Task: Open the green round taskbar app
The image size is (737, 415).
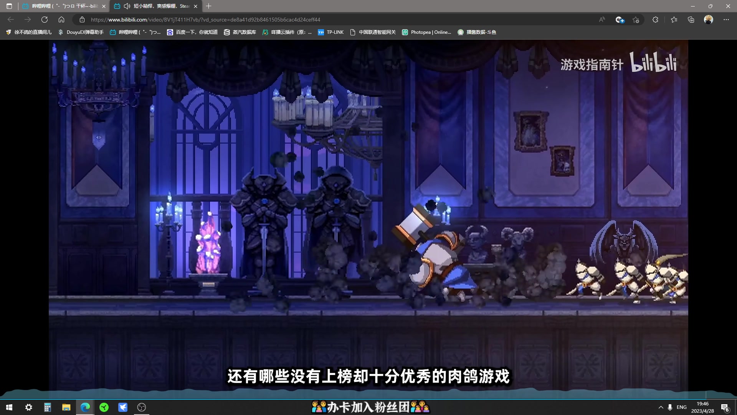Action: click(104, 407)
